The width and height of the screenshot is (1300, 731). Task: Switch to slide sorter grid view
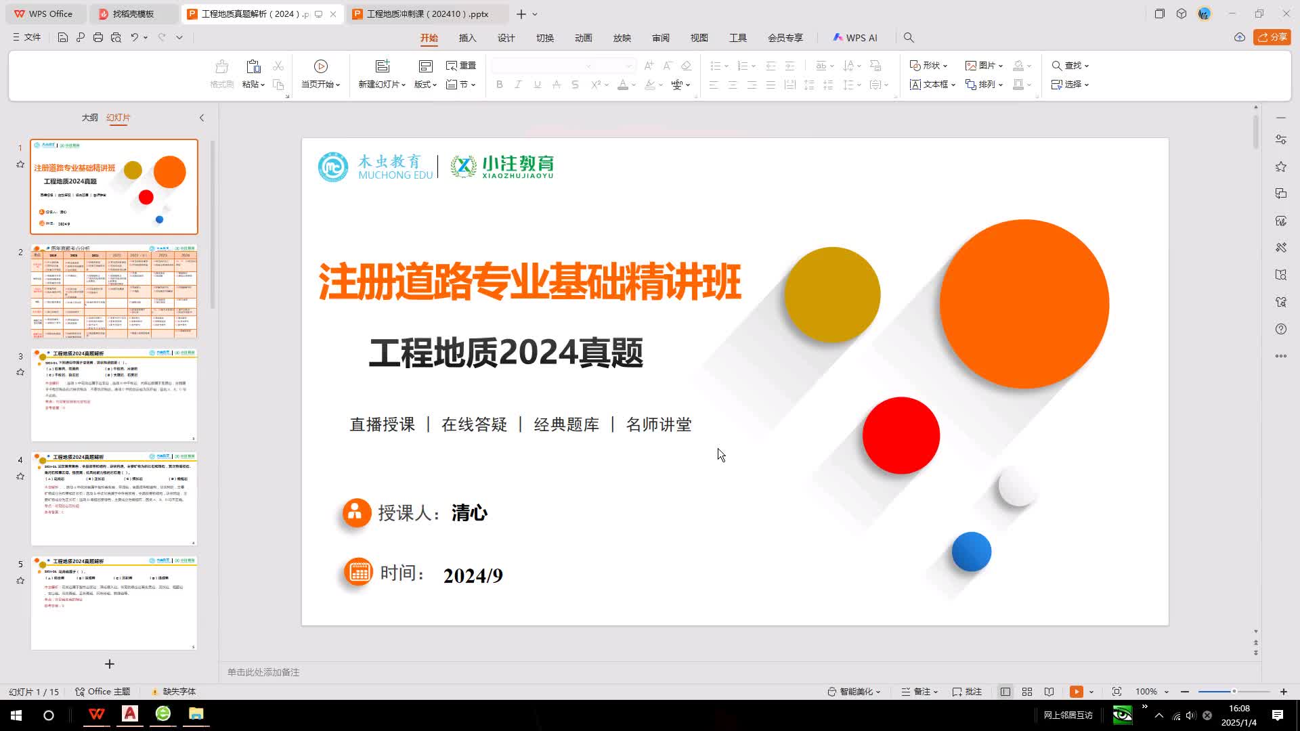[x=1027, y=692]
